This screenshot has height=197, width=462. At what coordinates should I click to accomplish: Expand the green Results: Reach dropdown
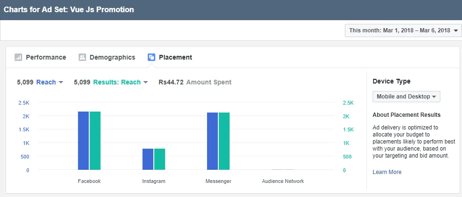(120, 82)
